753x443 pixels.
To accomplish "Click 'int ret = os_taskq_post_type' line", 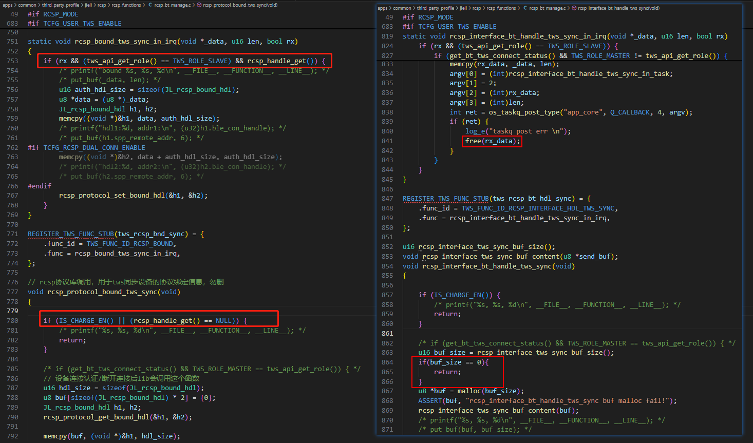I will [571, 112].
